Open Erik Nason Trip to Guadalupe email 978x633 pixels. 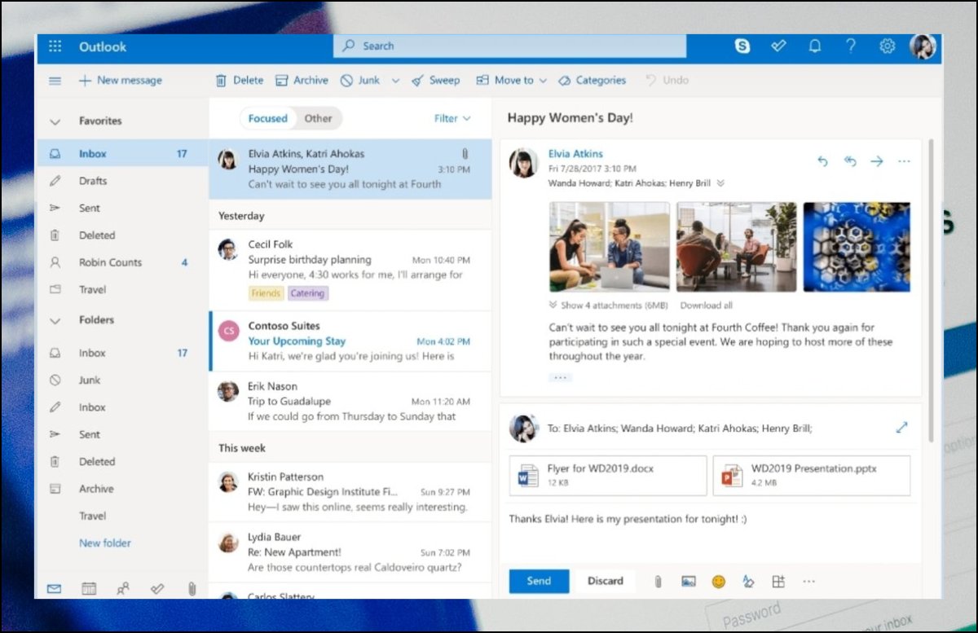350,401
